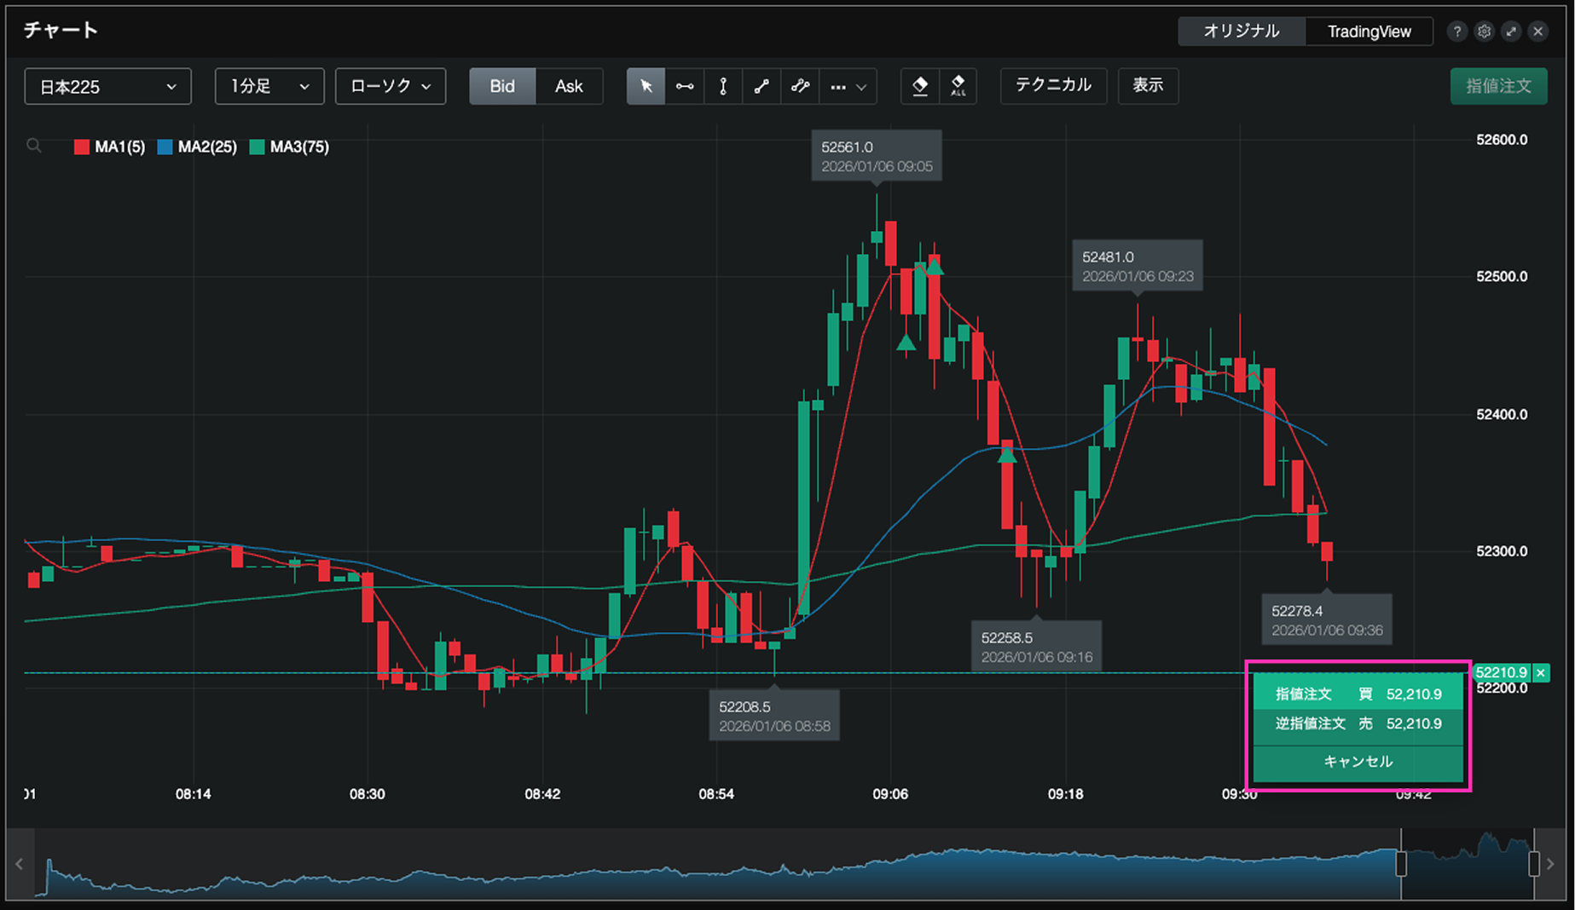Open the 日本225 instrument dropdown

pos(107,86)
